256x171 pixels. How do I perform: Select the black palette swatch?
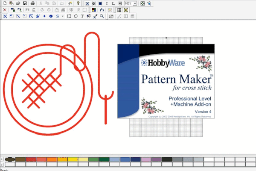(167, 159)
